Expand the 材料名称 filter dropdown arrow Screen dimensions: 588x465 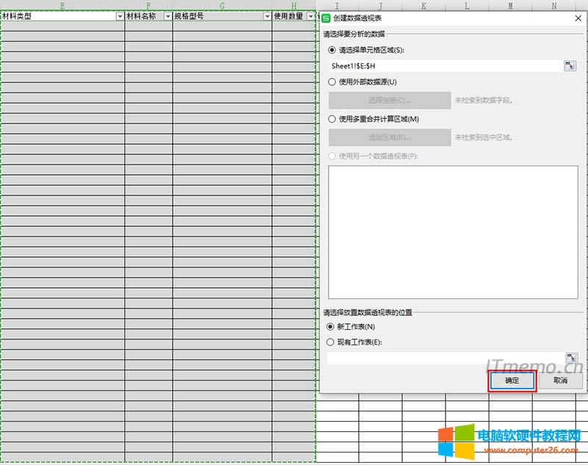168,16
